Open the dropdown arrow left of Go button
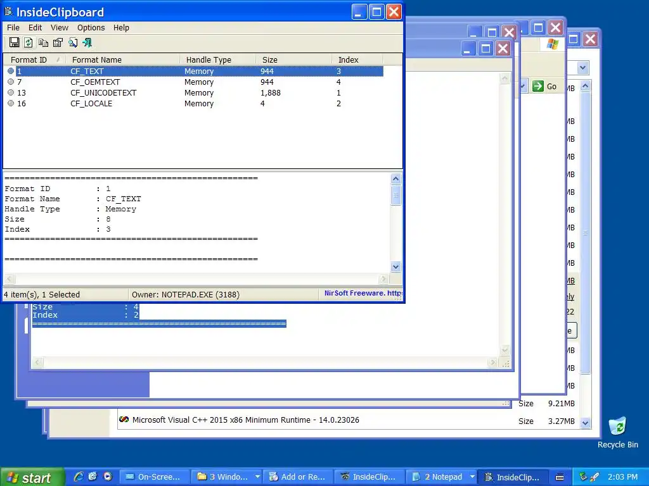The image size is (649, 486). [x=523, y=86]
